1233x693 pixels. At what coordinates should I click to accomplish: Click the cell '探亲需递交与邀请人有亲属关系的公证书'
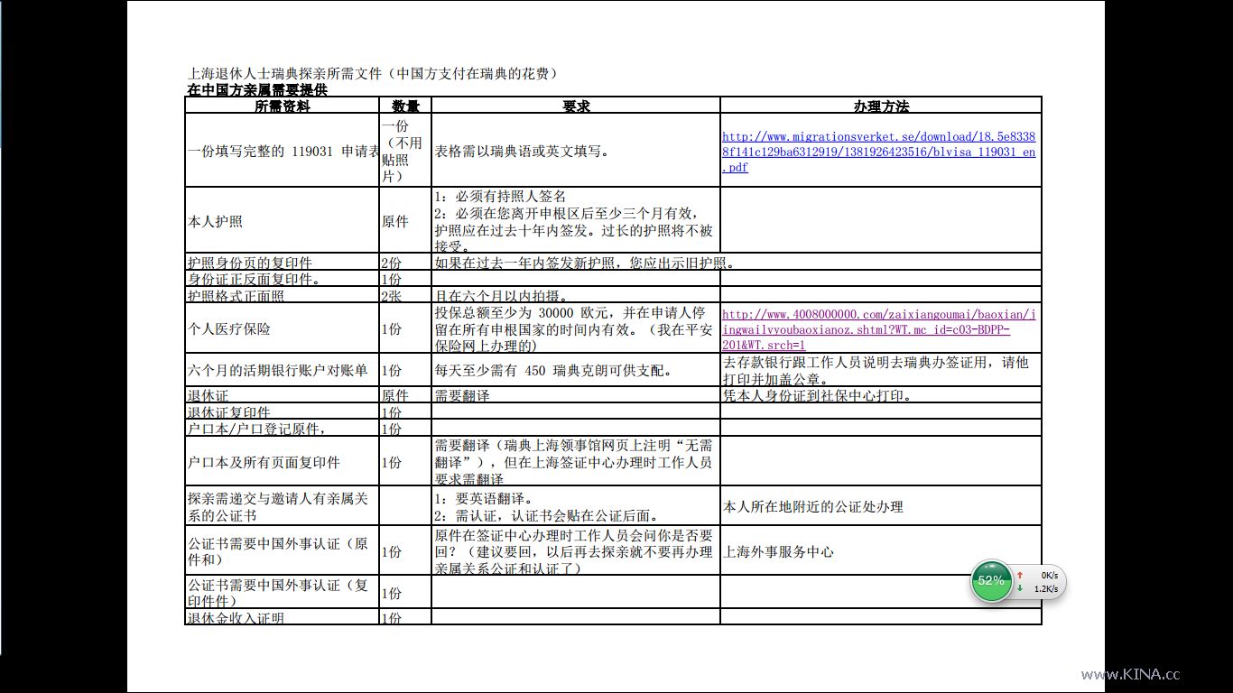(x=282, y=506)
